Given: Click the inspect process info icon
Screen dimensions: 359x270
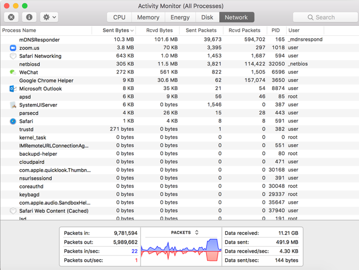Looking at the screenshot, I should (x=29, y=17).
